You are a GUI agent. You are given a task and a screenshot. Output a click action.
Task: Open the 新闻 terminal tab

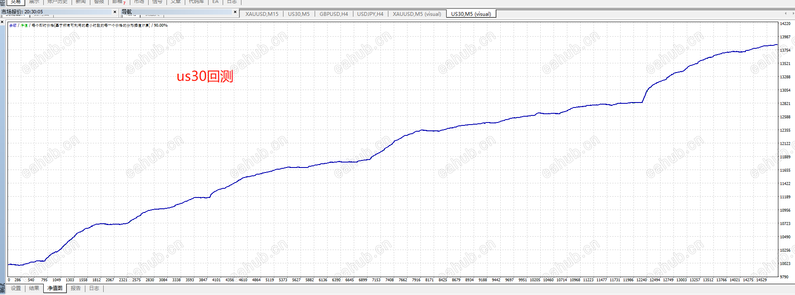pos(81,2)
